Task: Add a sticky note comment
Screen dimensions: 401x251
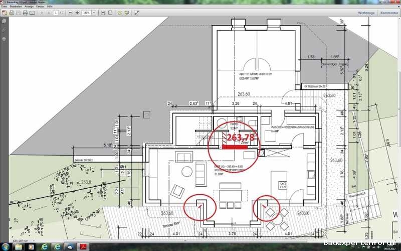Action: tap(120, 13)
